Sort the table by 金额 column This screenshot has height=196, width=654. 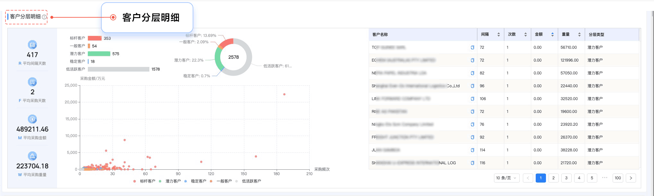coord(552,35)
